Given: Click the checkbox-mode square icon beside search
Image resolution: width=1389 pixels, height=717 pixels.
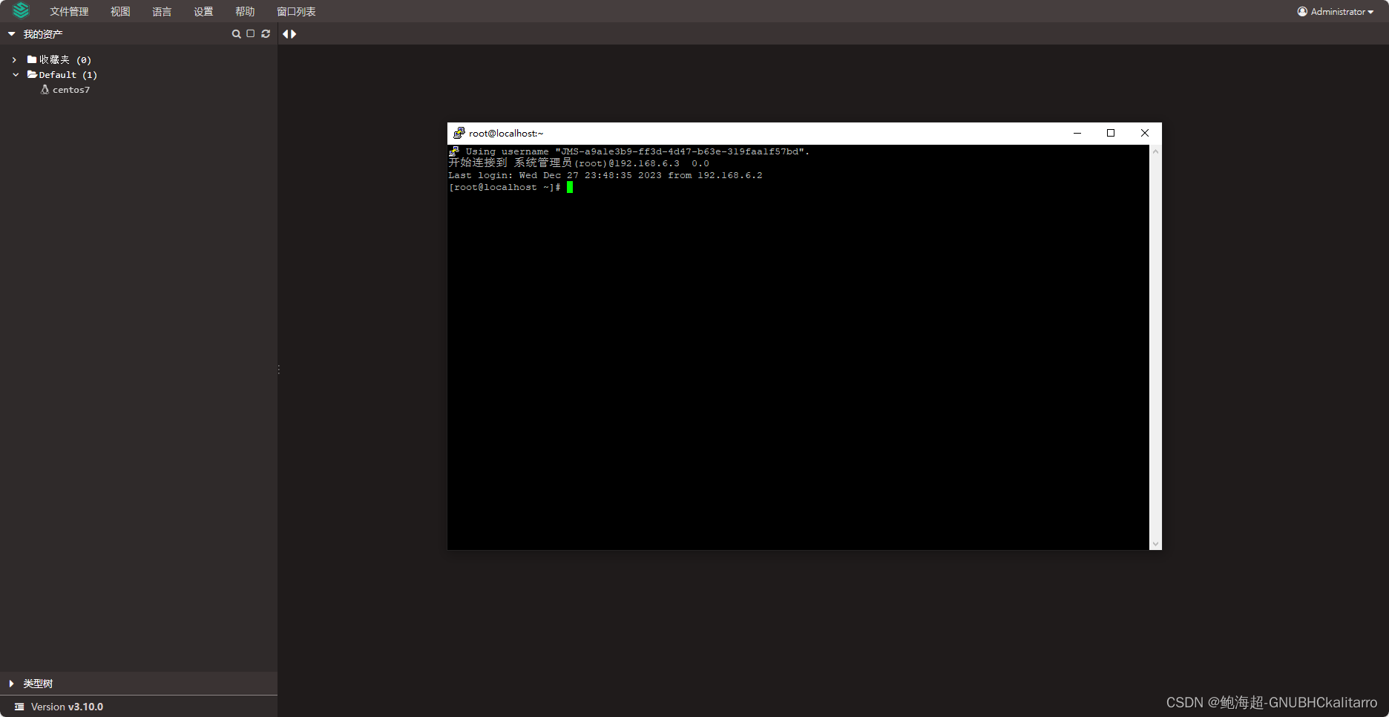Looking at the screenshot, I should pyautogui.click(x=251, y=33).
